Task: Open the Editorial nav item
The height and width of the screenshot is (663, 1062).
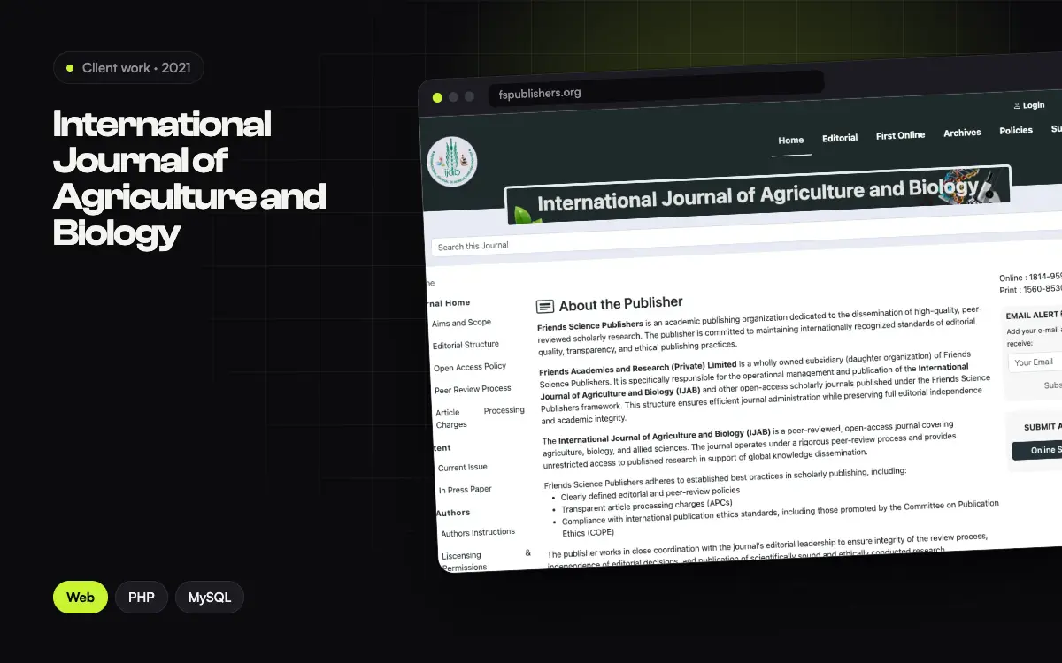Action: tap(840, 138)
